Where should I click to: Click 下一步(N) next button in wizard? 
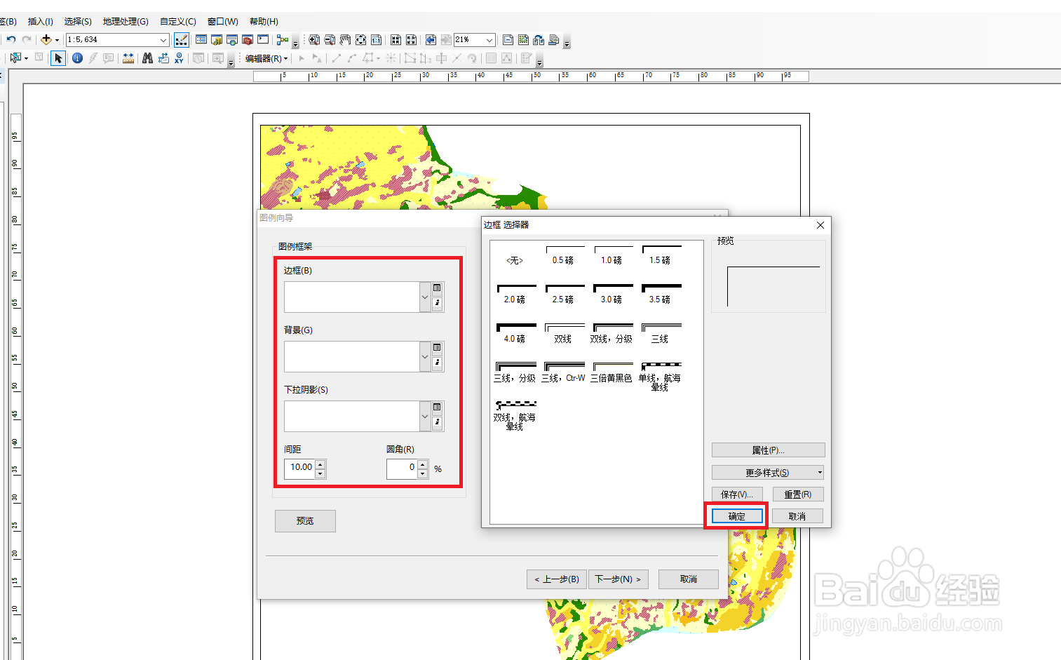pos(618,579)
